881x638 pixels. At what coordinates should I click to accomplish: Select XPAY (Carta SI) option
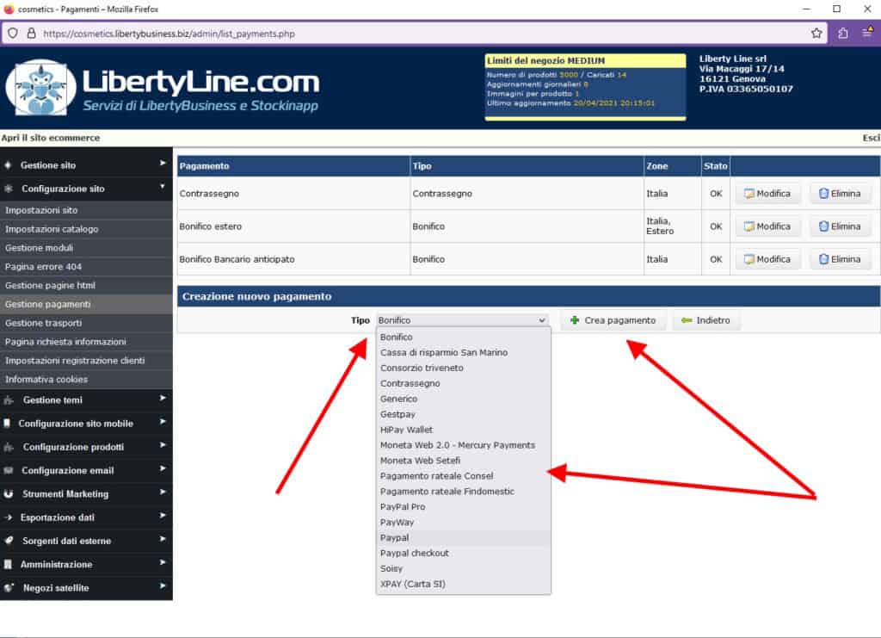[463, 584]
